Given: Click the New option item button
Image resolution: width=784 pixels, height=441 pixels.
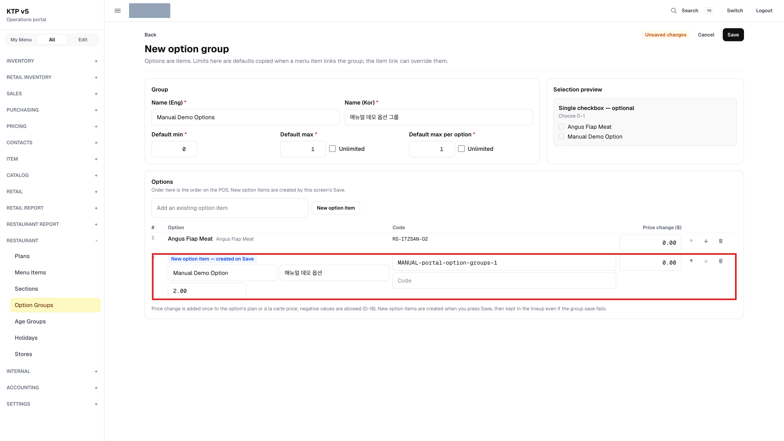Looking at the screenshot, I should point(336,208).
